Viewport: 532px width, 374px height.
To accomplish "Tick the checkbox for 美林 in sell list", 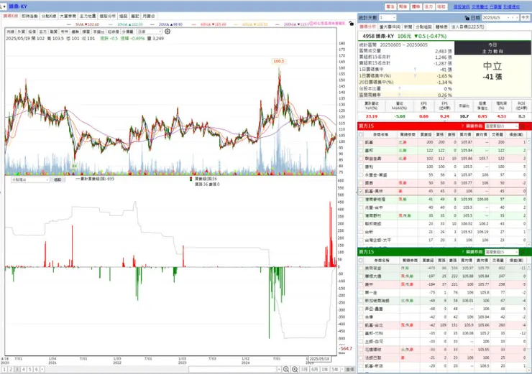I will pyautogui.click(x=361, y=284).
